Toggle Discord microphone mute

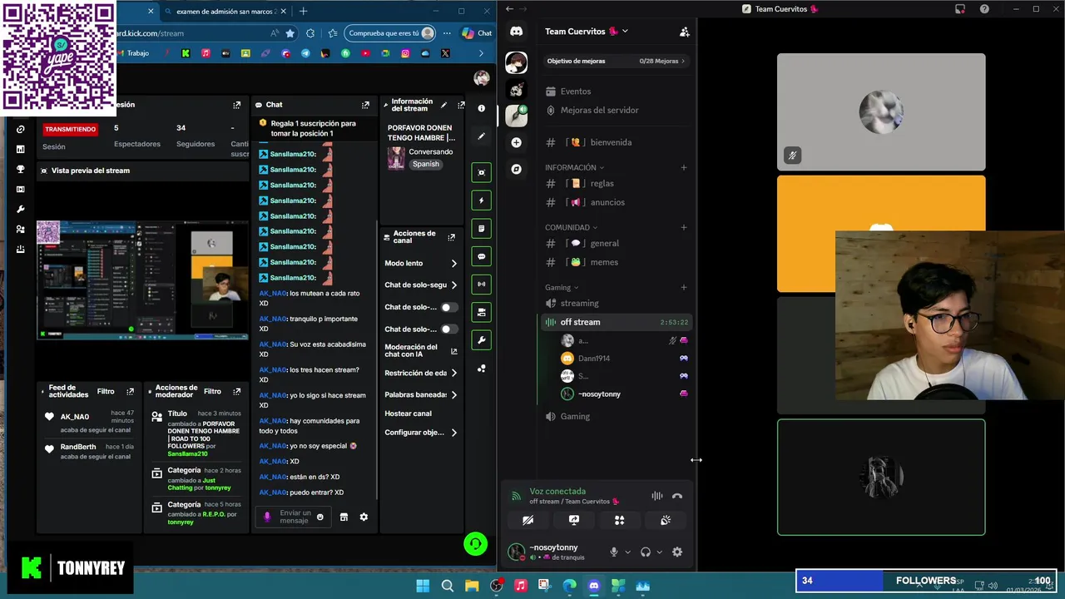click(x=614, y=552)
